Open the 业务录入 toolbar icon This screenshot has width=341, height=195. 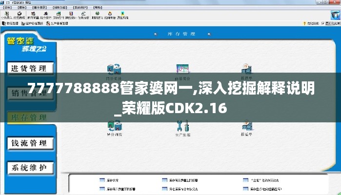[6, 15]
